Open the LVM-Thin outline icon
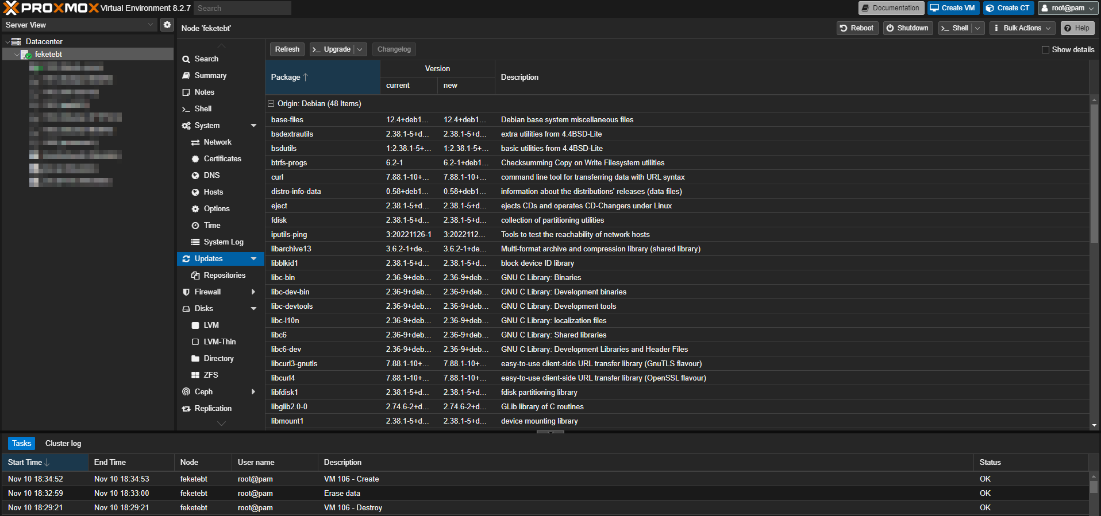Viewport: 1101px width, 516px height. tap(195, 342)
